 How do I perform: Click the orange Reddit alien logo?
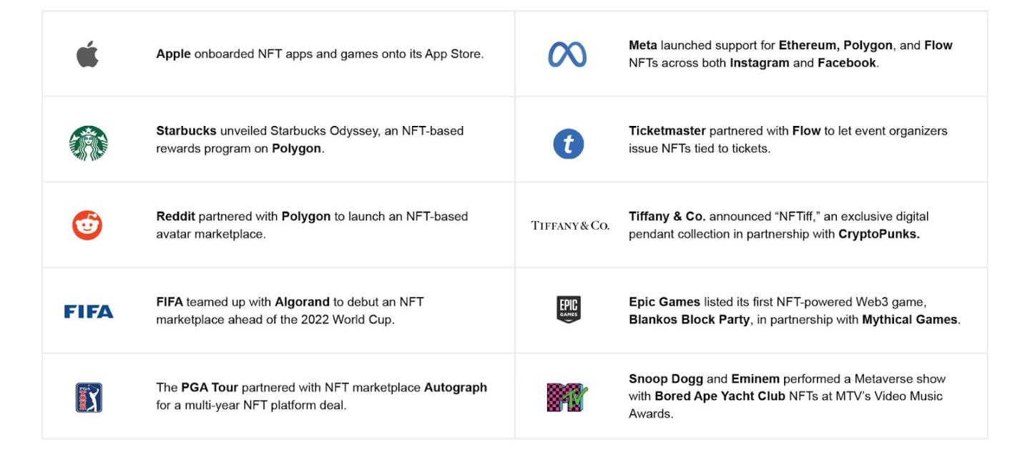pyautogui.click(x=87, y=225)
